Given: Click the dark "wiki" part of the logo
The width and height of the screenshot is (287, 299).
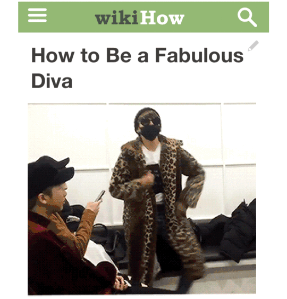Looking at the screenshot, I should coord(116,18).
